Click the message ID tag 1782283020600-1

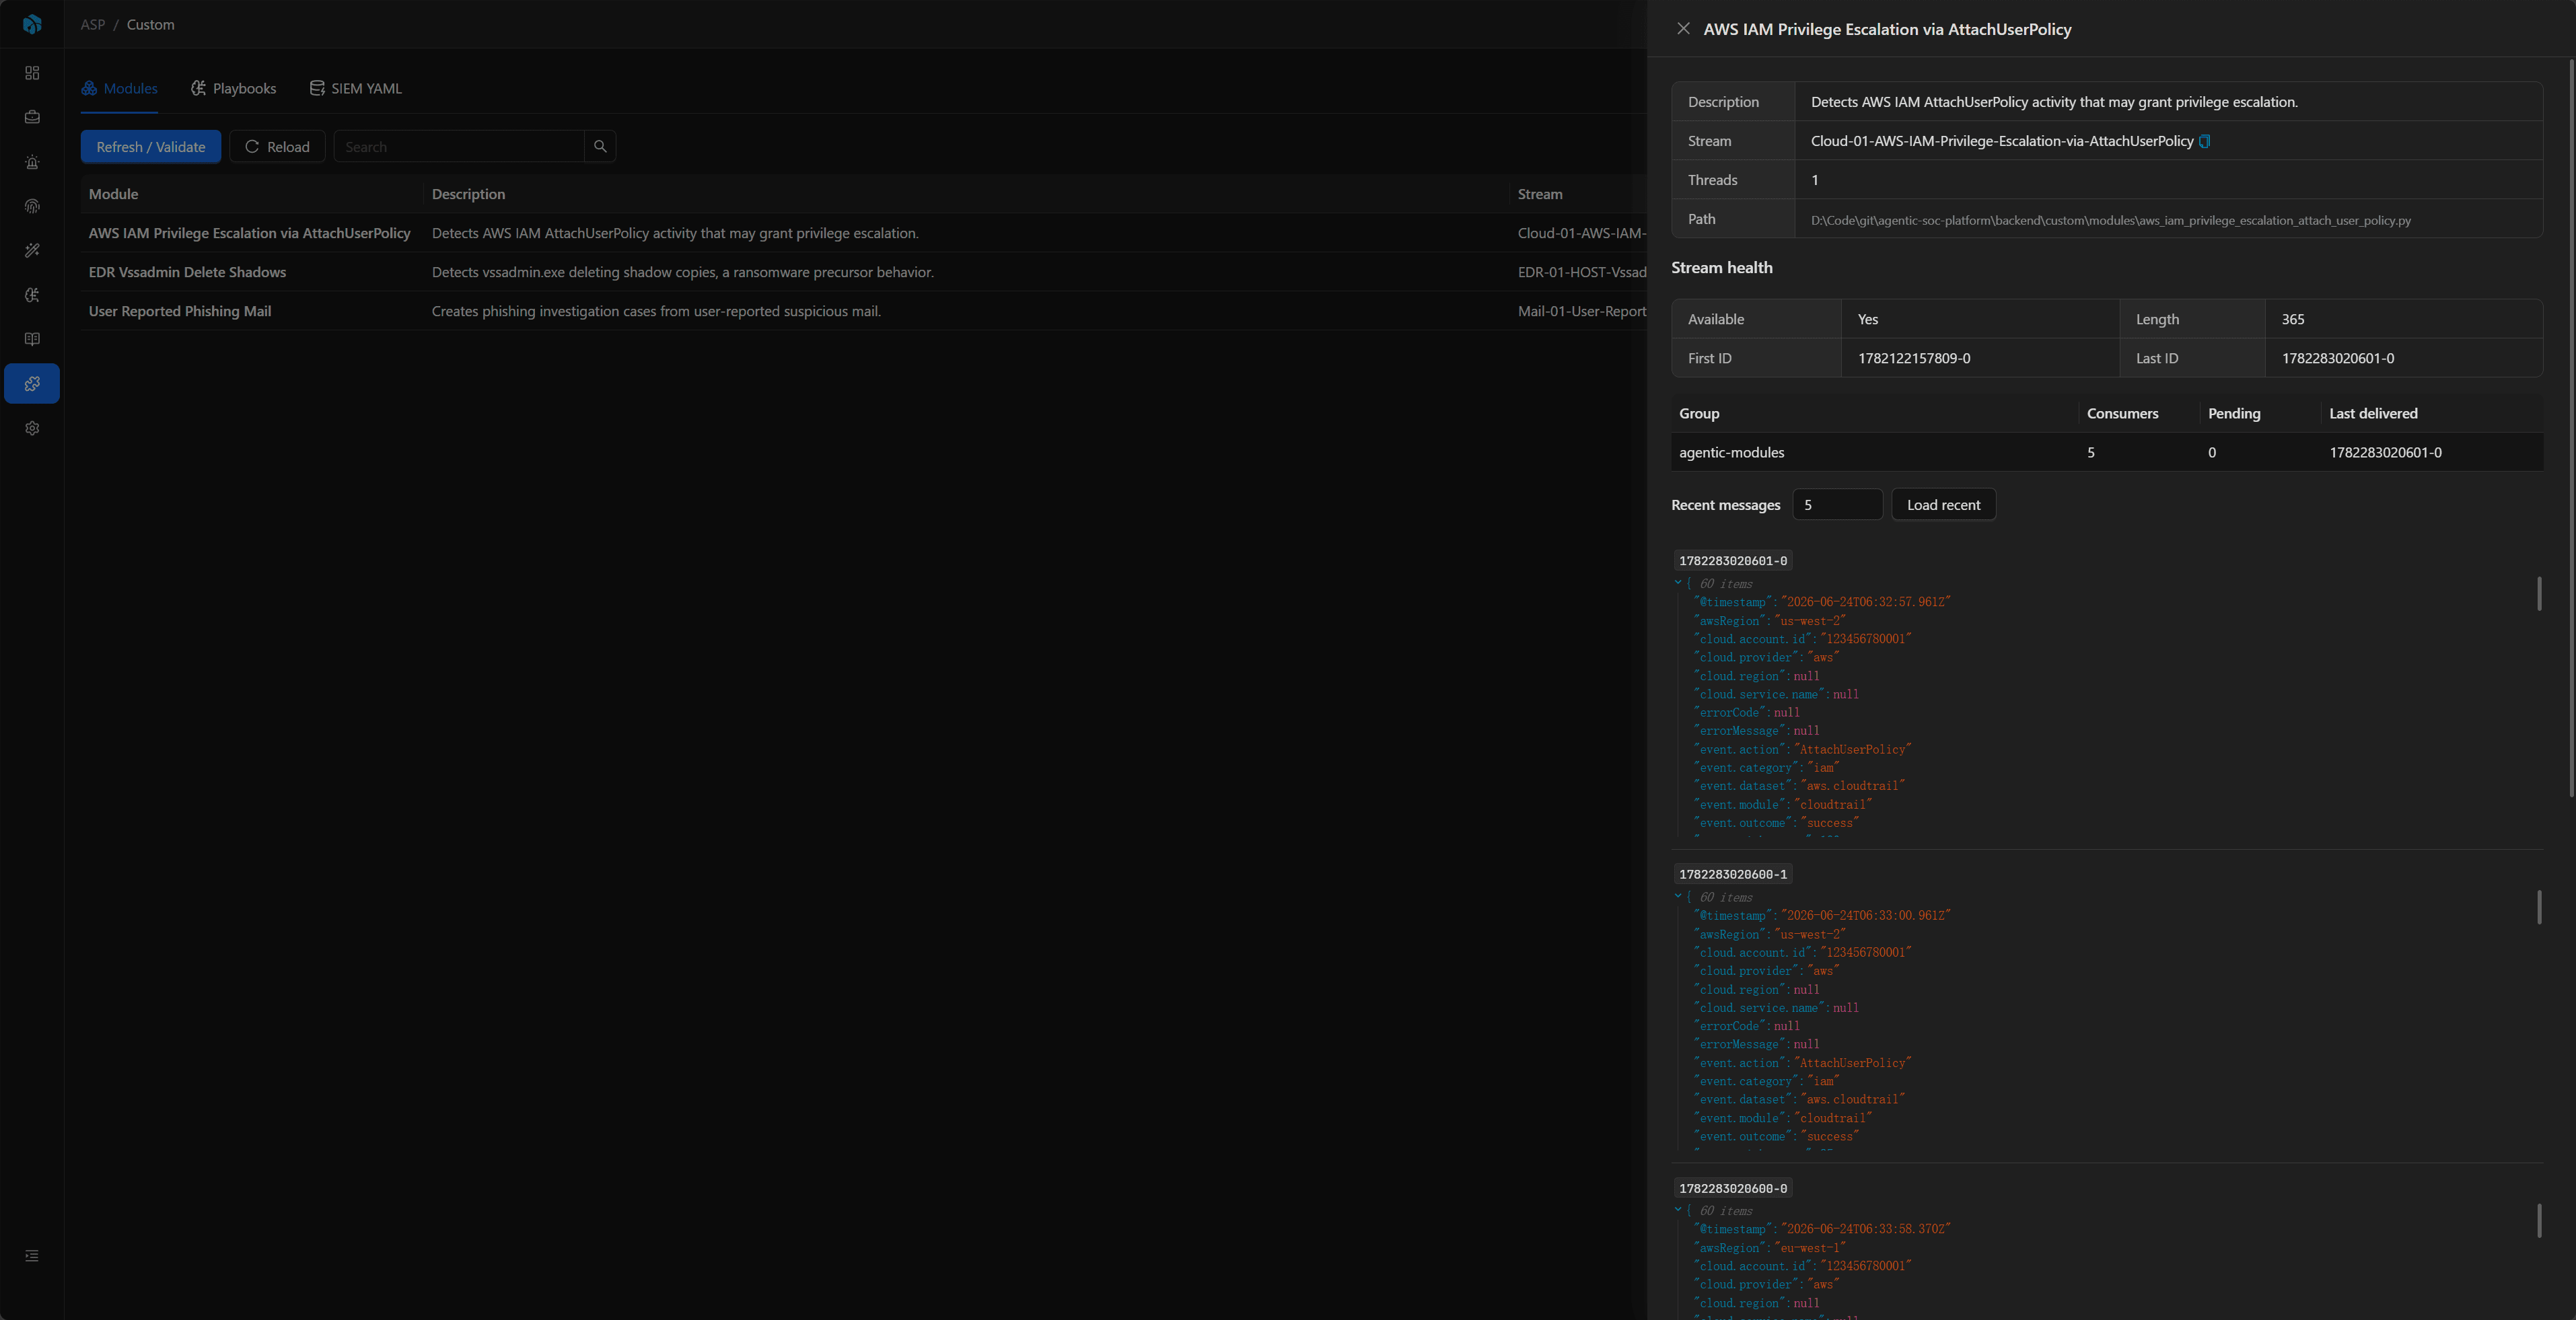1733,874
